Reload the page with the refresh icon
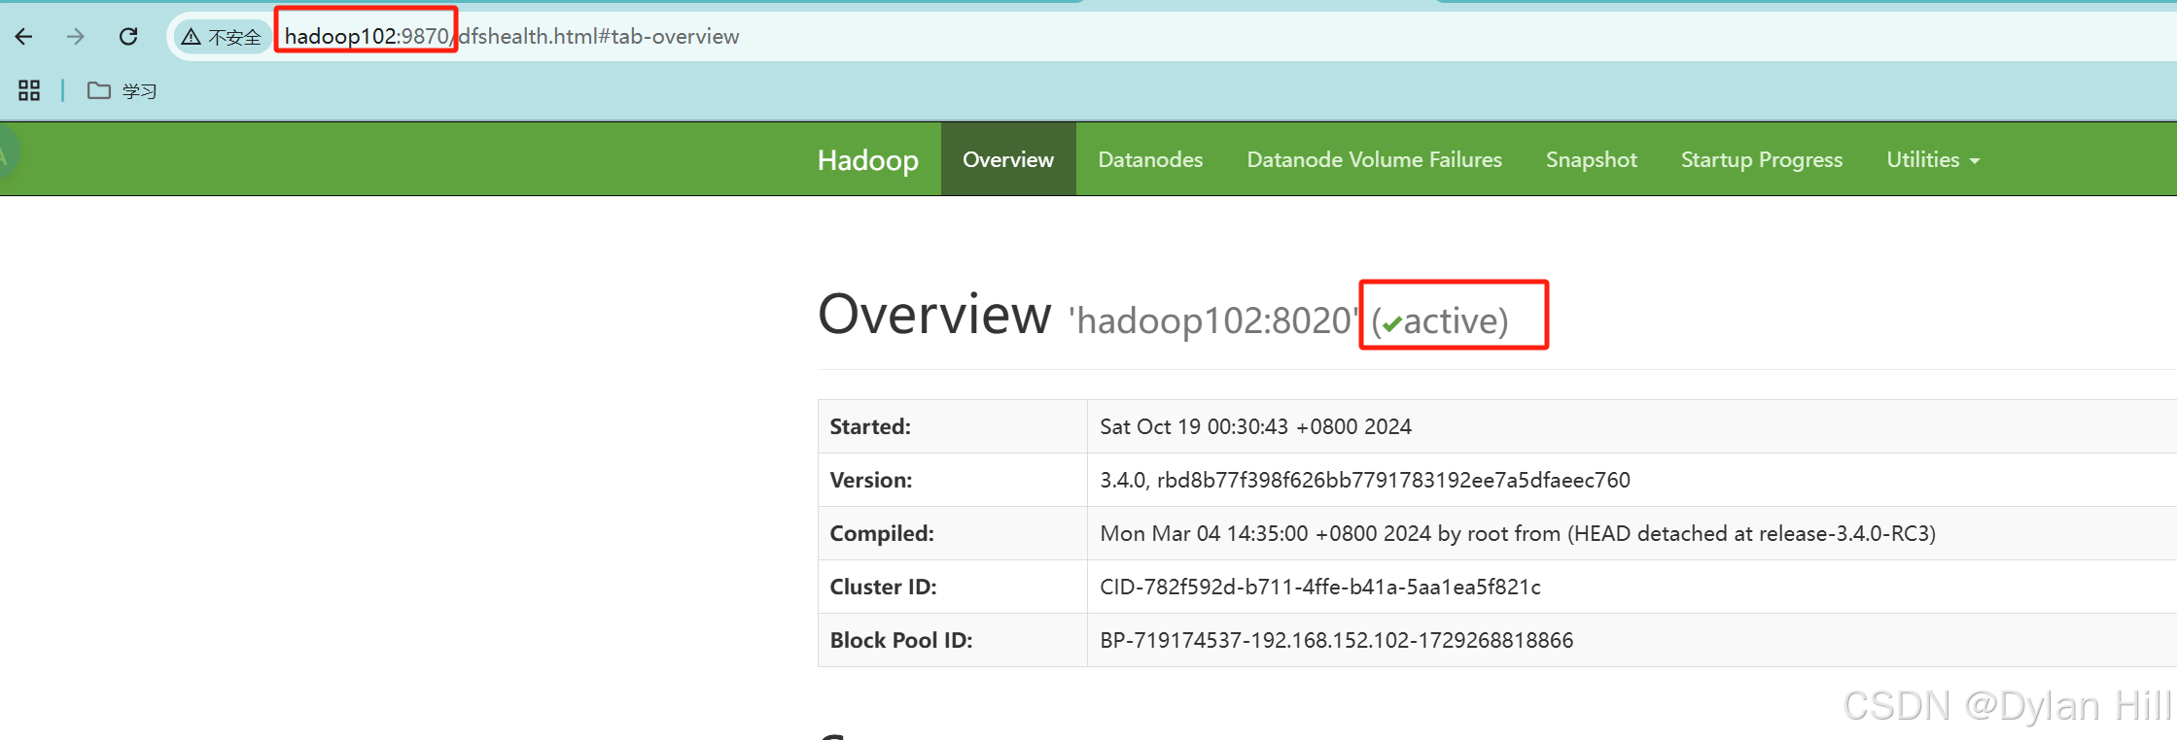The width and height of the screenshot is (2177, 740). 127,37
